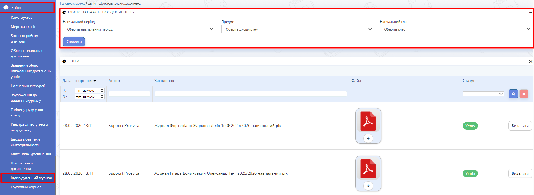
Task: Open Клас: навч. досягнення item
Action: pyautogui.click(x=31, y=154)
